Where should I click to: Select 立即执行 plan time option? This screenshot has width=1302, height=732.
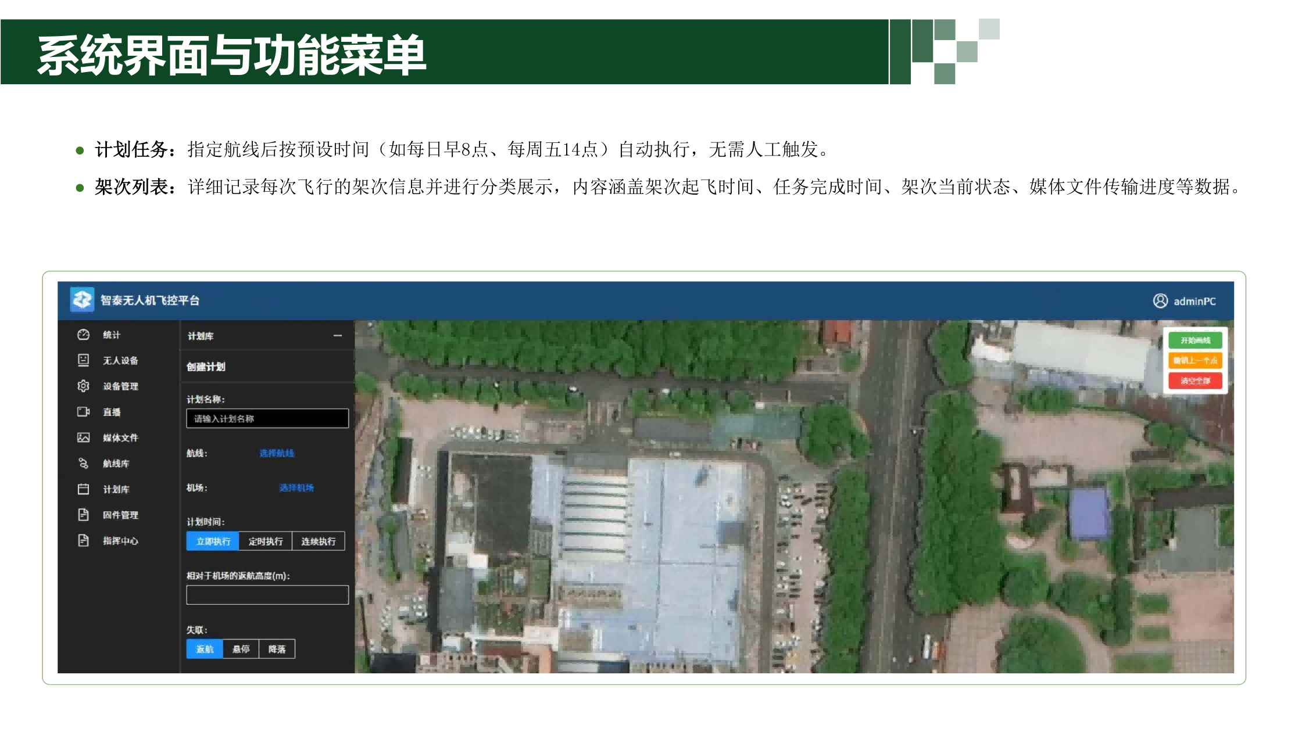coord(213,541)
